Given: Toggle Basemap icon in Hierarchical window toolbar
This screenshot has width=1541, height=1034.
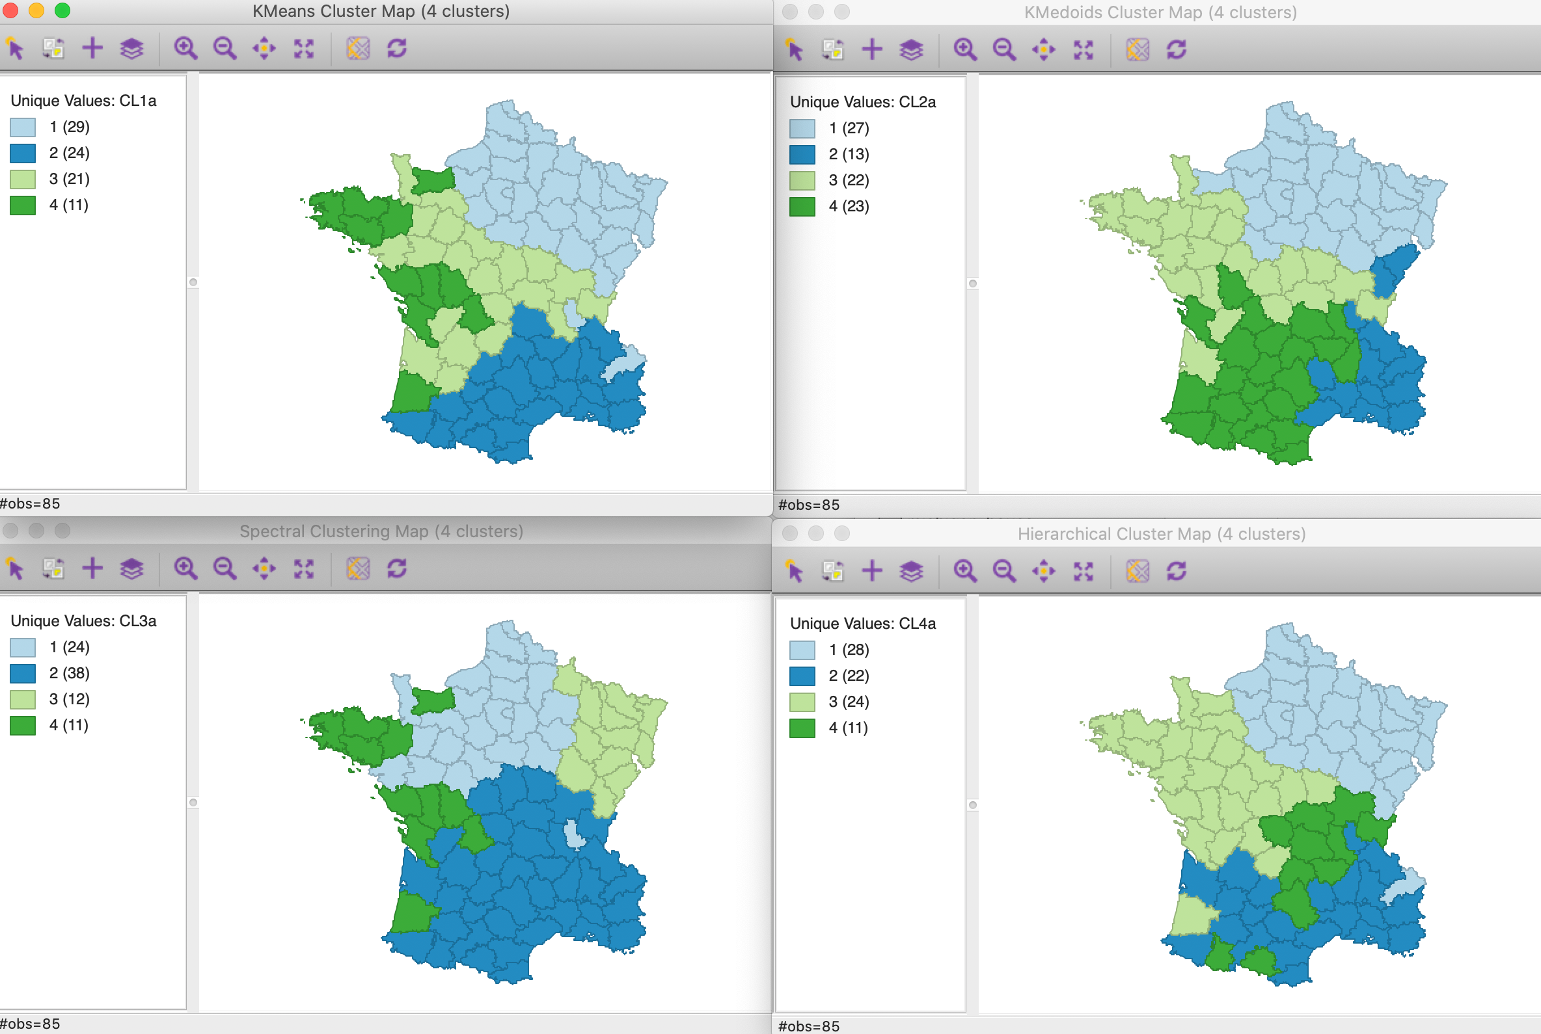Looking at the screenshot, I should pos(1137,572).
